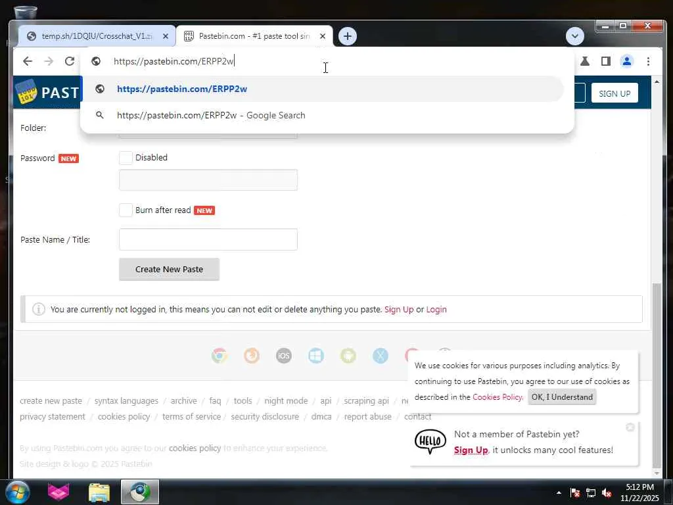
Task: Close the temp.sh tab
Action: tap(165, 36)
